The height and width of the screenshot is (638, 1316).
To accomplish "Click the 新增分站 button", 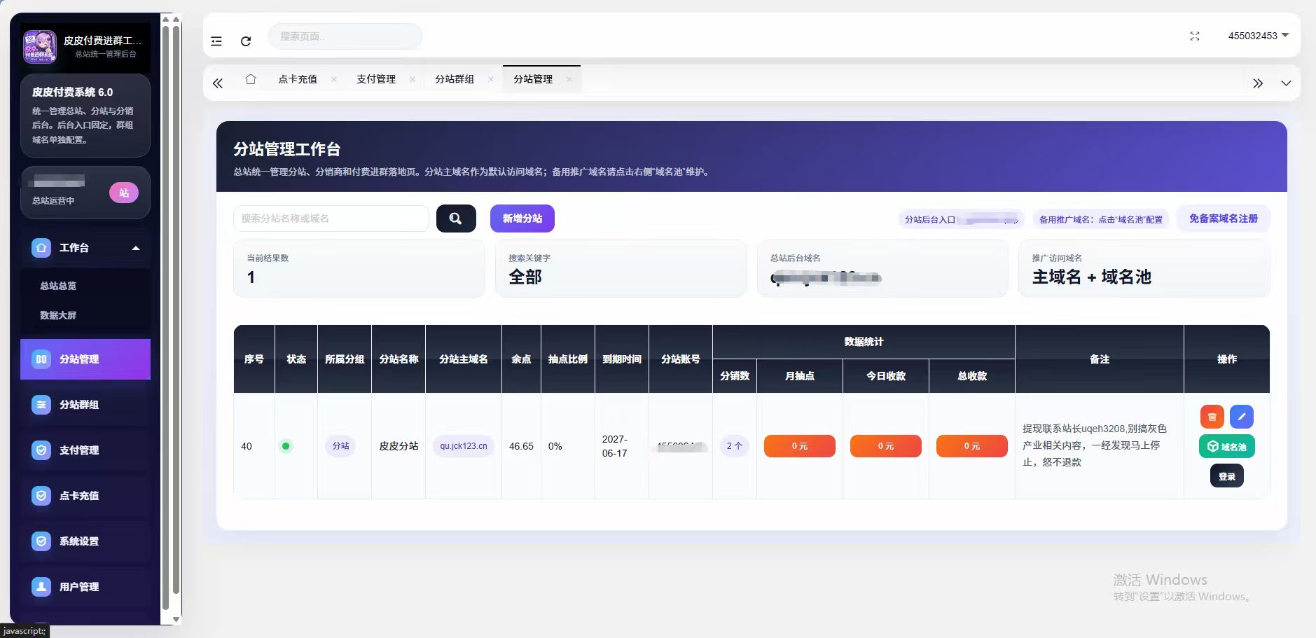I will point(522,219).
